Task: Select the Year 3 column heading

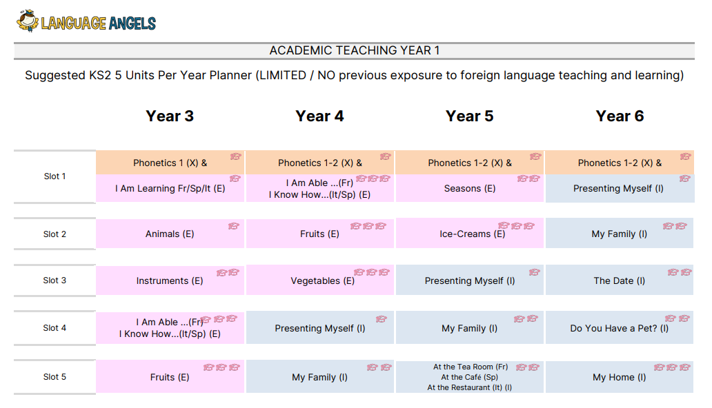Action: (x=170, y=116)
